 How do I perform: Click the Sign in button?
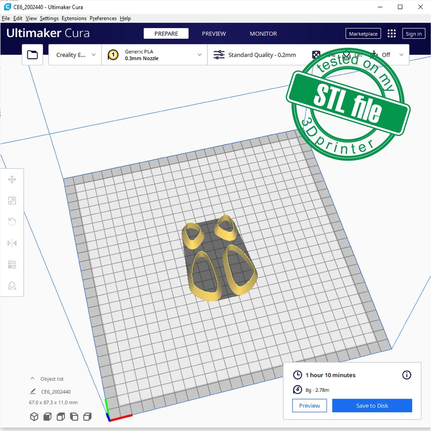click(413, 34)
